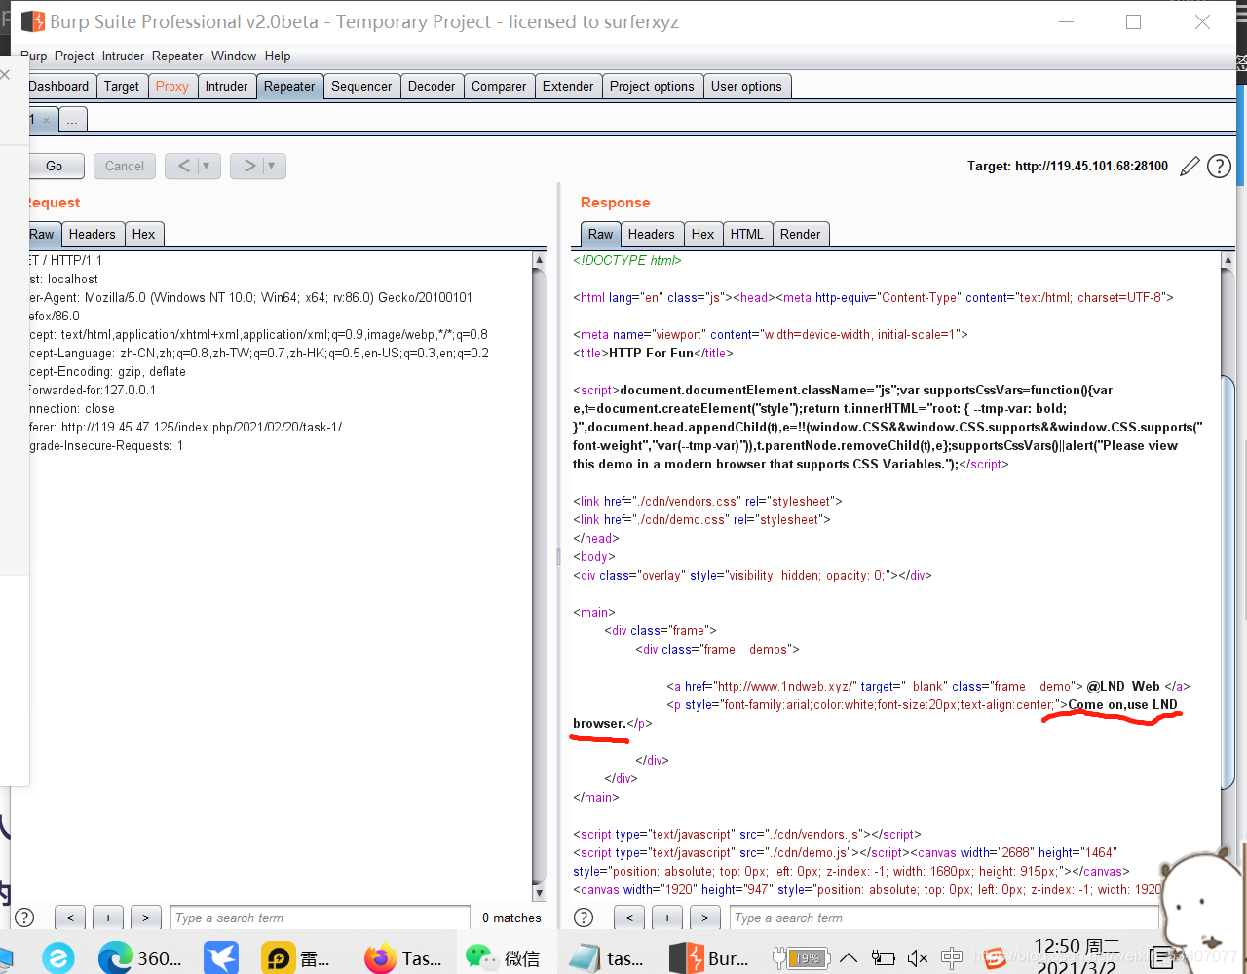
Task: Go to next match in response search
Action: point(705,918)
